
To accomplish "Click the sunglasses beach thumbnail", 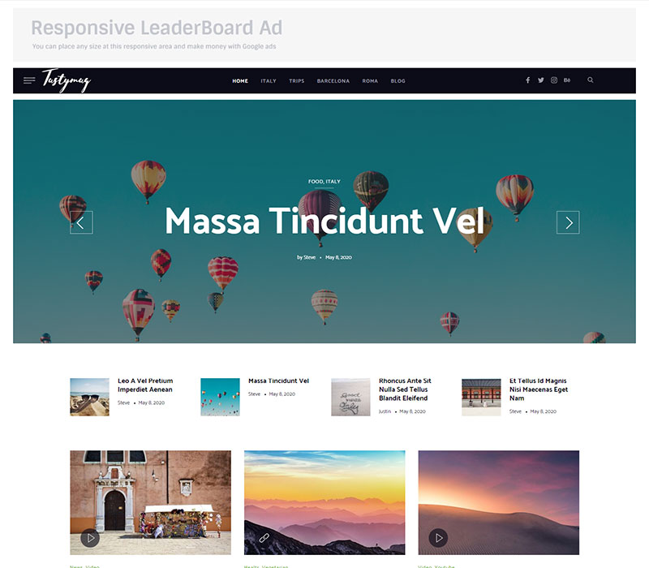I will 89,397.
